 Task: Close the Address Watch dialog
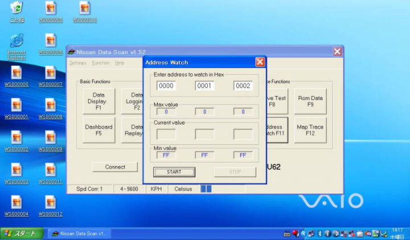[x=260, y=62]
